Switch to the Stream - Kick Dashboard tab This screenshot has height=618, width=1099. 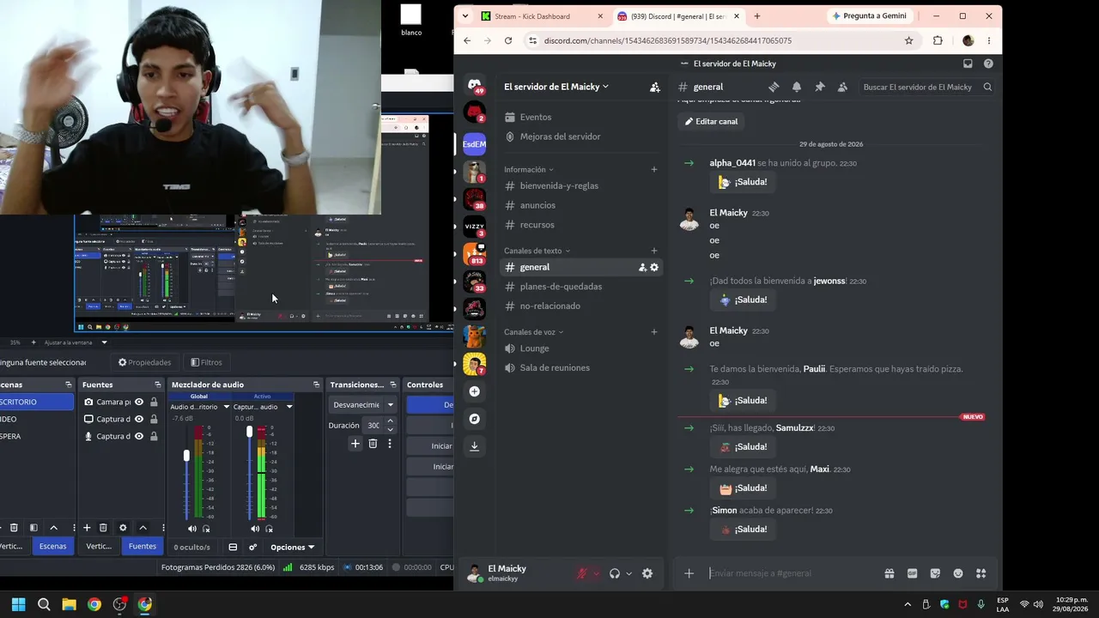(x=542, y=16)
